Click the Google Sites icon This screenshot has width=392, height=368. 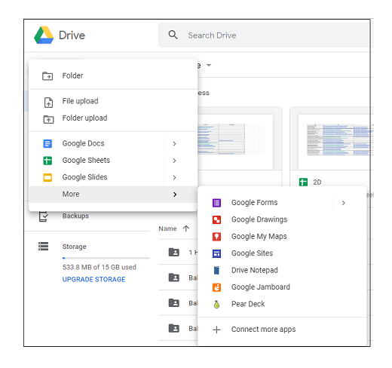tap(216, 253)
